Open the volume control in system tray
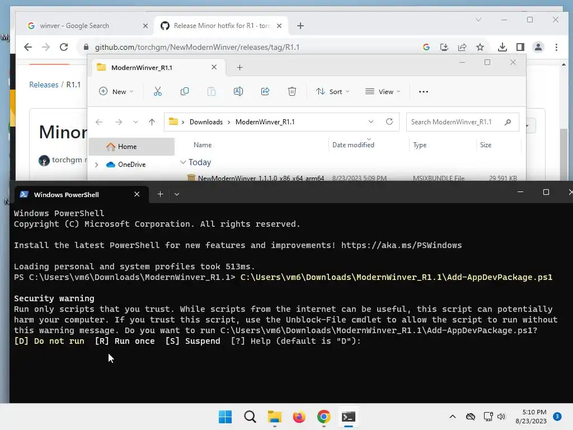The image size is (573, 430). tap(501, 417)
